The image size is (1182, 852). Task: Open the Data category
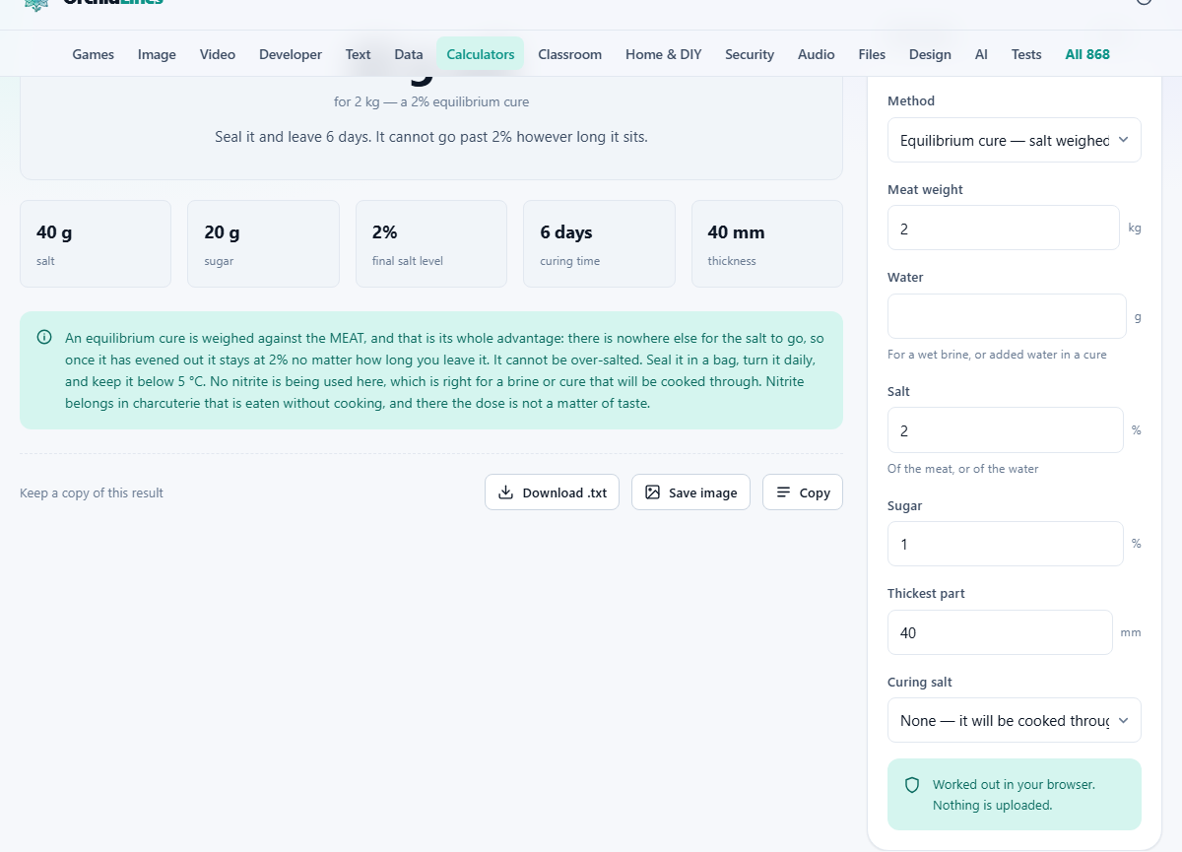(x=409, y=54)
